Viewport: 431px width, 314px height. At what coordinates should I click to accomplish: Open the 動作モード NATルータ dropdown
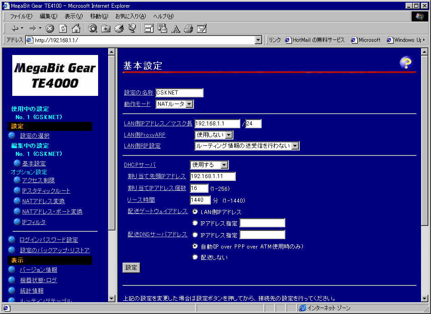click(x=174, y=104)
